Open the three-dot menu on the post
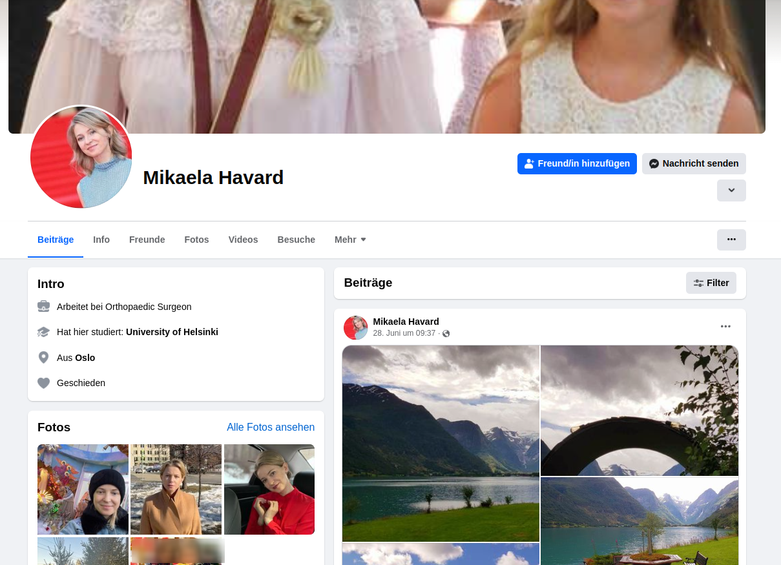The width and height of the screenshot is (781, 565). pyautogui.click(x=725, y=326)
